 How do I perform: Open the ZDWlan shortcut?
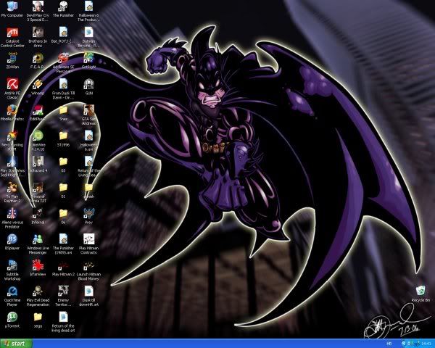pos(12,61)
